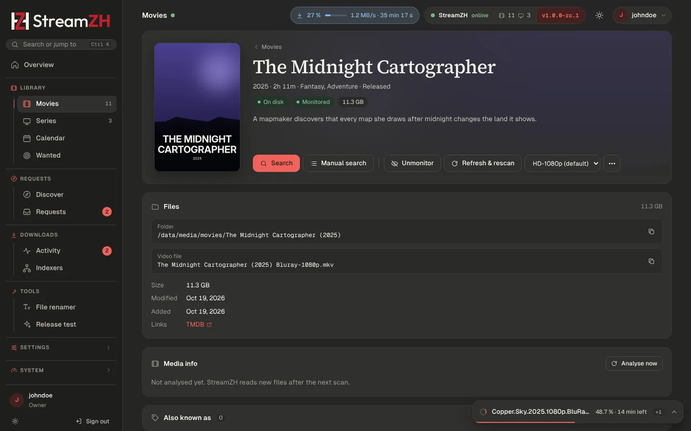Go back to Movies via breadcrumb
The image size is (691, 431).
pyautogui.click(x=268, y=47)
